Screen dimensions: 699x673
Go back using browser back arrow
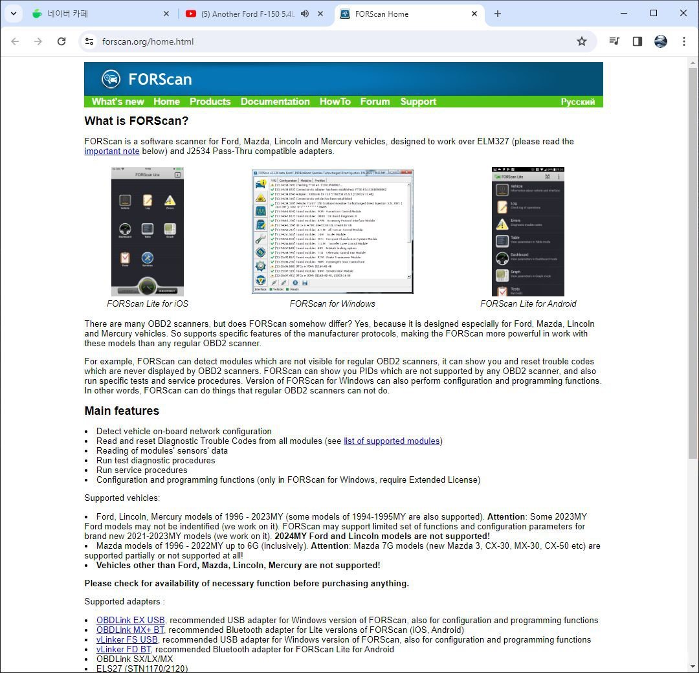point(15,41)
